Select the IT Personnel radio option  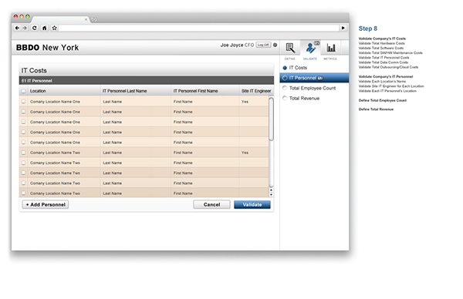(x=285, y=78)
